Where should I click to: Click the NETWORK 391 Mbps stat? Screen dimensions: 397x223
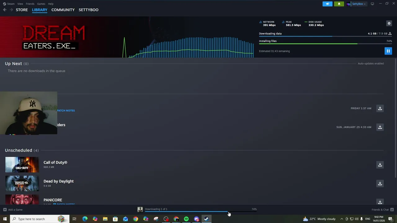point(268,24)
